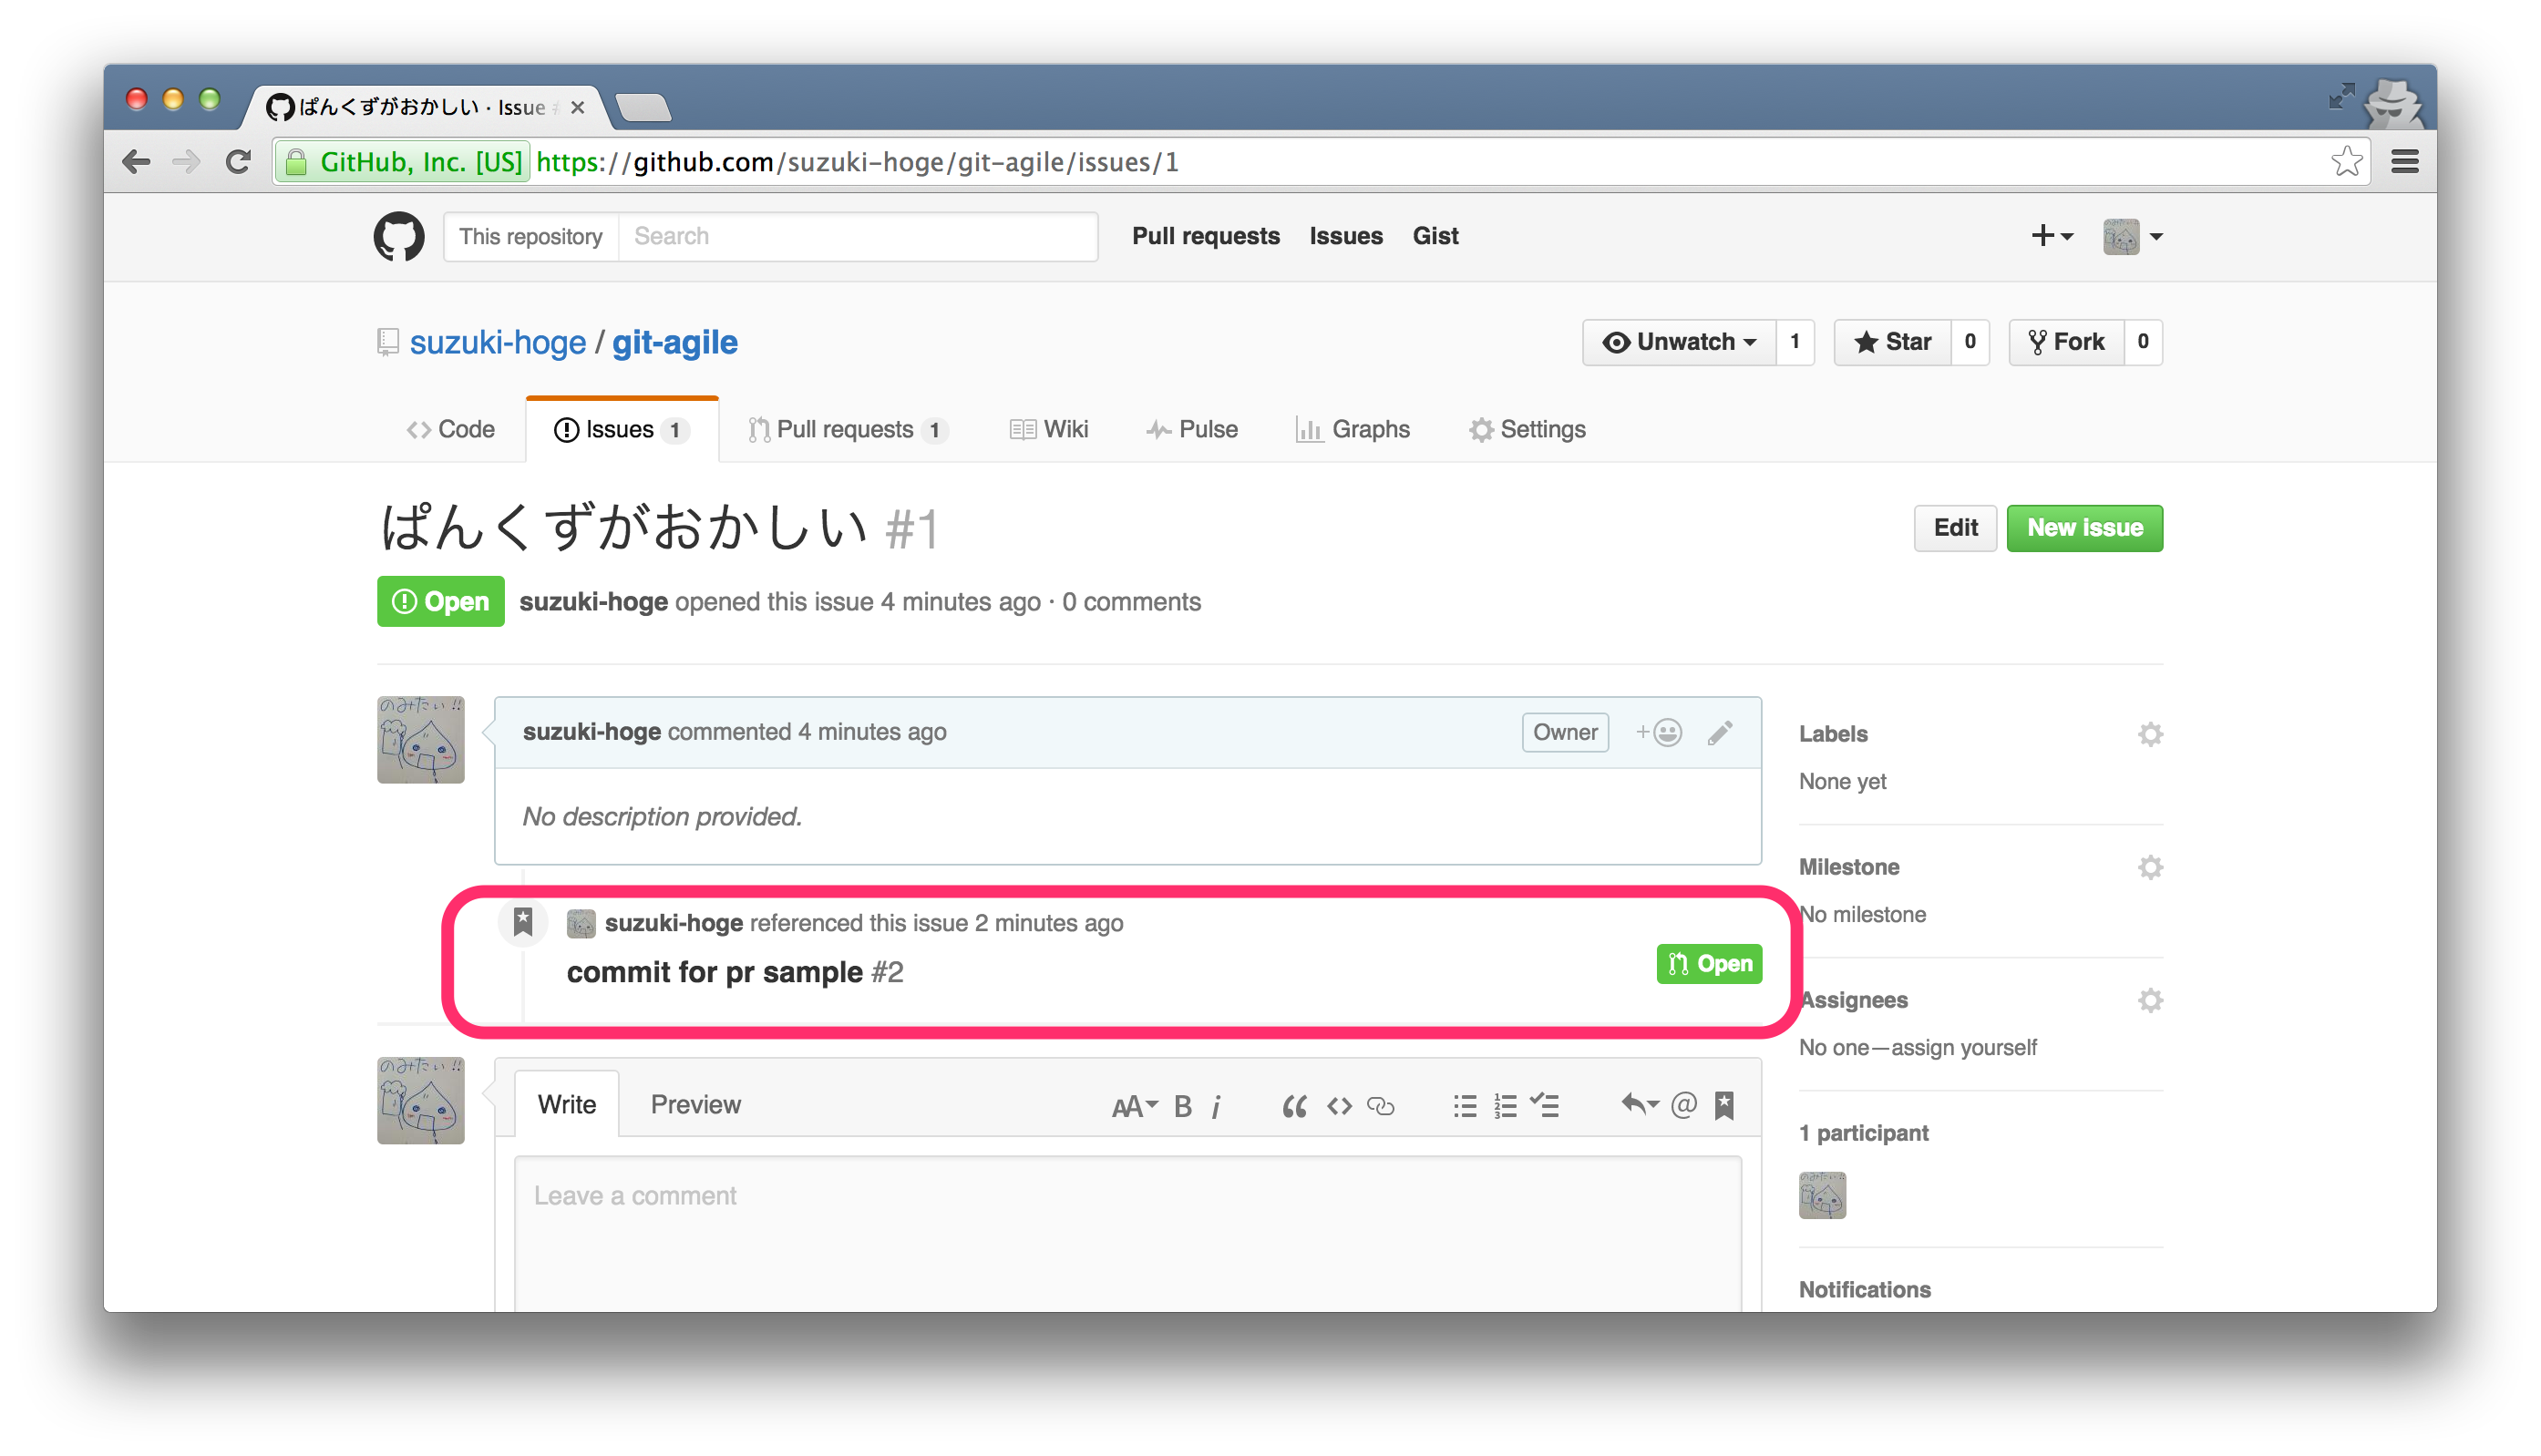Edit the comment with the pencil icon
The width and height of the screenshot is (2541, 1456).
[1719, 731]
